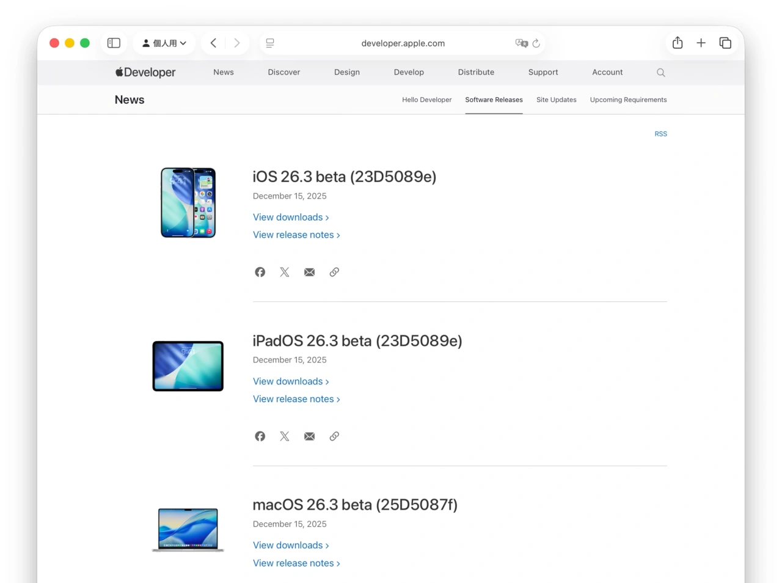Open search with the magnifying glass icon
The height and width of the screenshot is (583, 782).
click(x=660, y=72)
